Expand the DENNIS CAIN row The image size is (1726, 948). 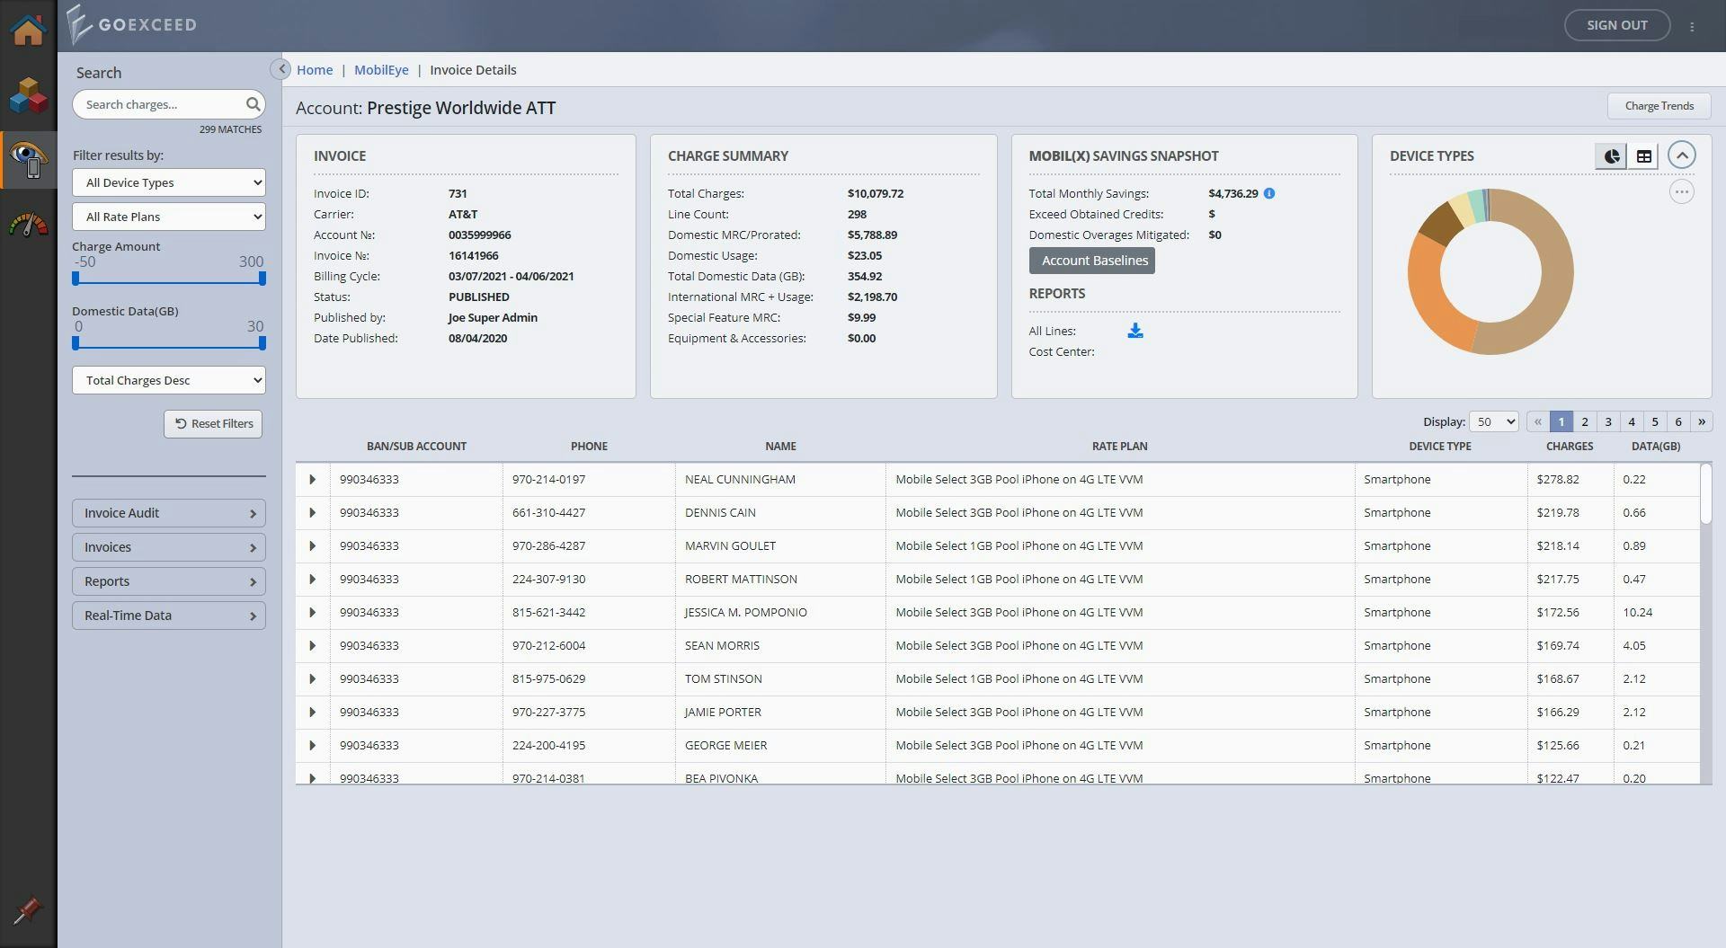[x=312, y=513]
